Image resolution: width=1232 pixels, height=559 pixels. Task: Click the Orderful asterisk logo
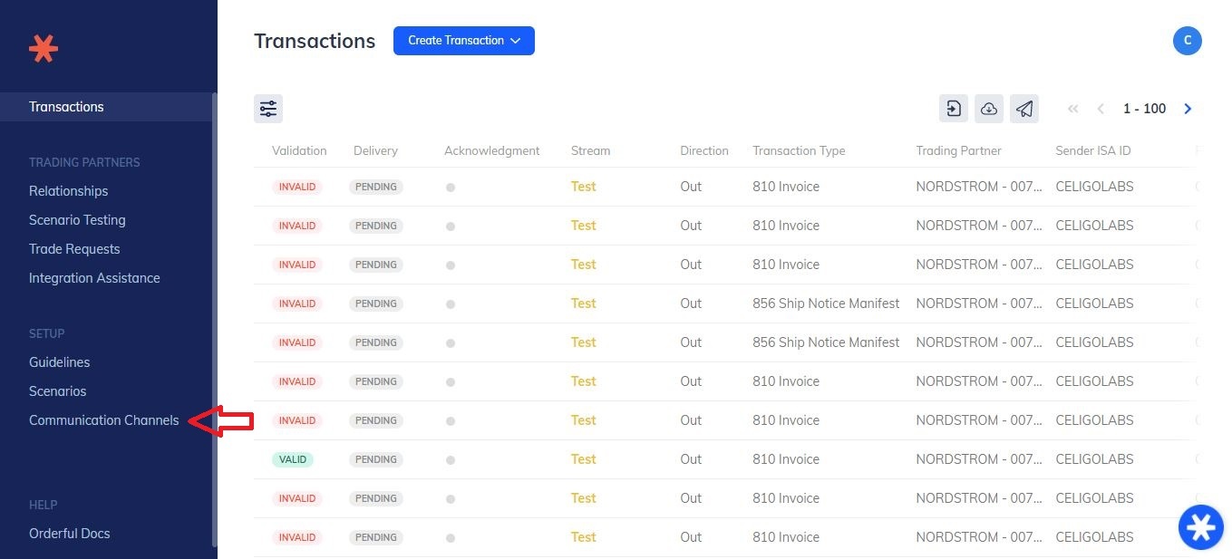click(x=43, y=48)
